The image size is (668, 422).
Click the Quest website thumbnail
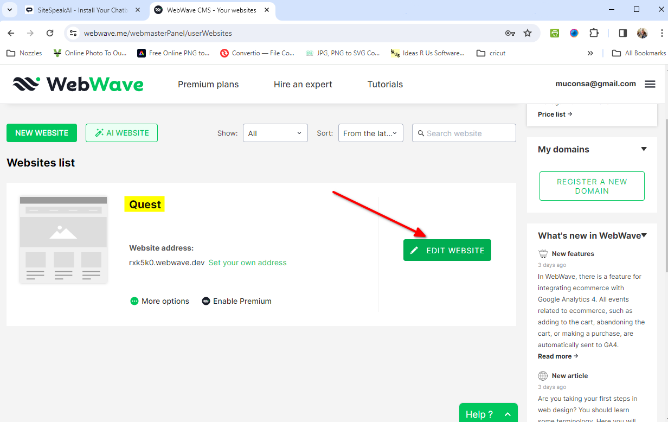[63, 239]
